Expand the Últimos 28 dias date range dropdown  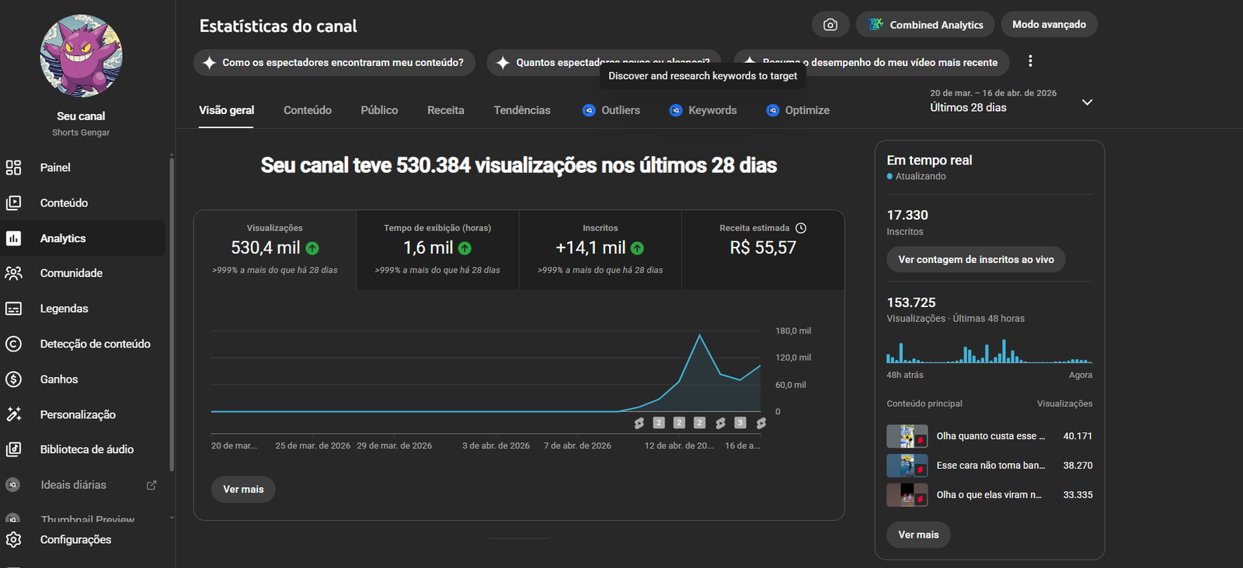[1087, 102]
